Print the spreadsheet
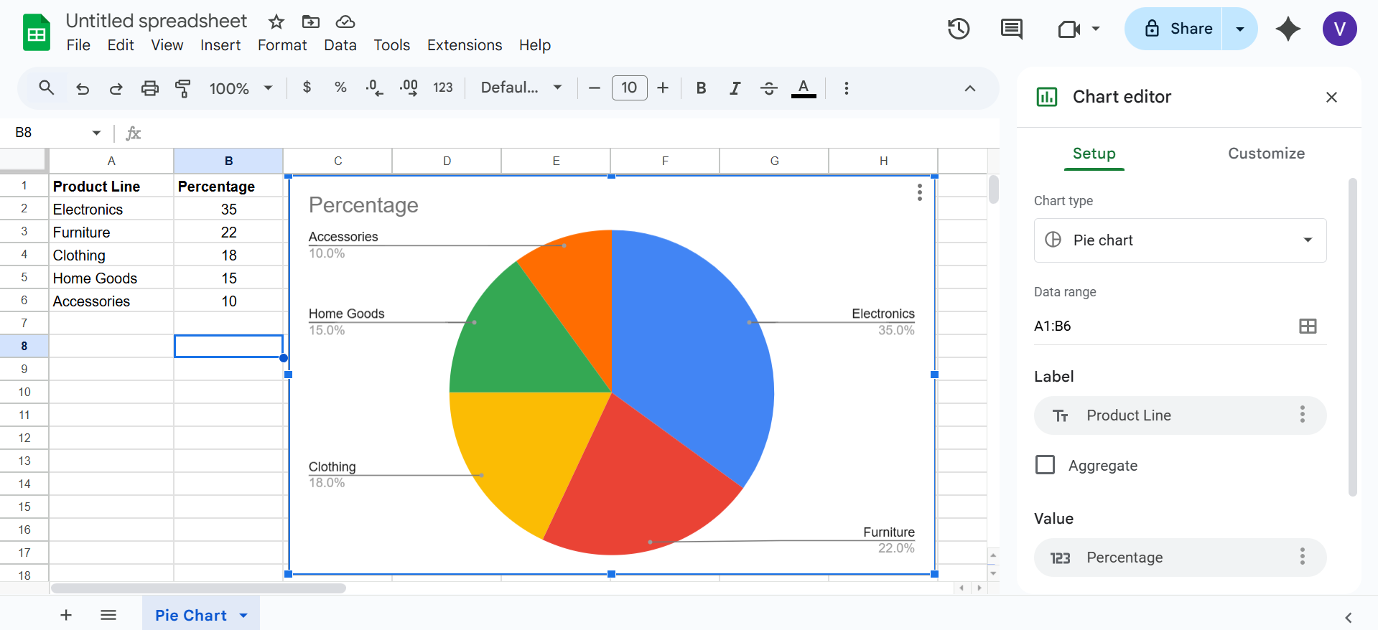The height and width of the screenshot is (630, 1378). 149,88
